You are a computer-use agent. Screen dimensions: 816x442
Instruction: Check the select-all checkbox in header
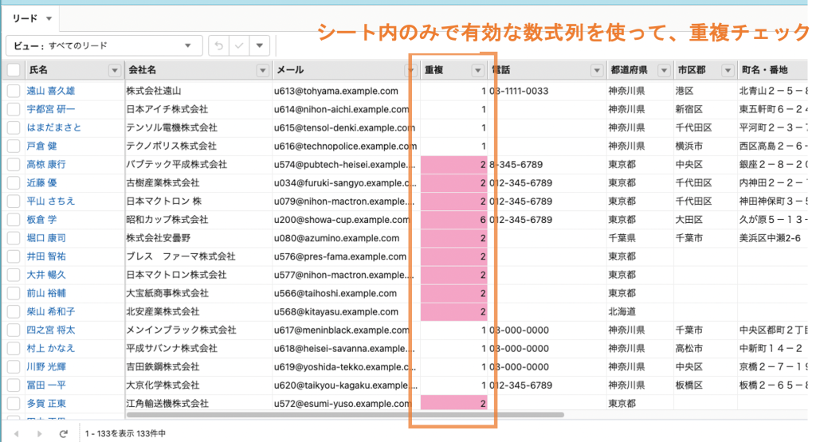click(x=14, y=70)
